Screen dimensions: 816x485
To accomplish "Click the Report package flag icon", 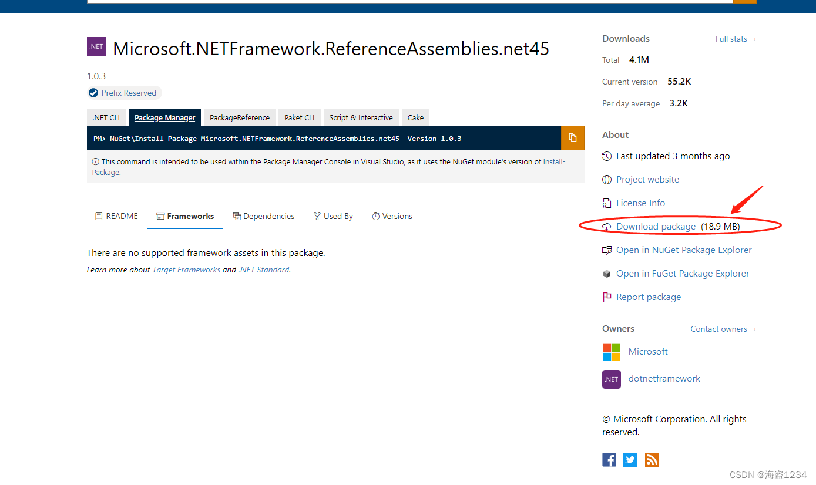I will click(x=606, y=297).
